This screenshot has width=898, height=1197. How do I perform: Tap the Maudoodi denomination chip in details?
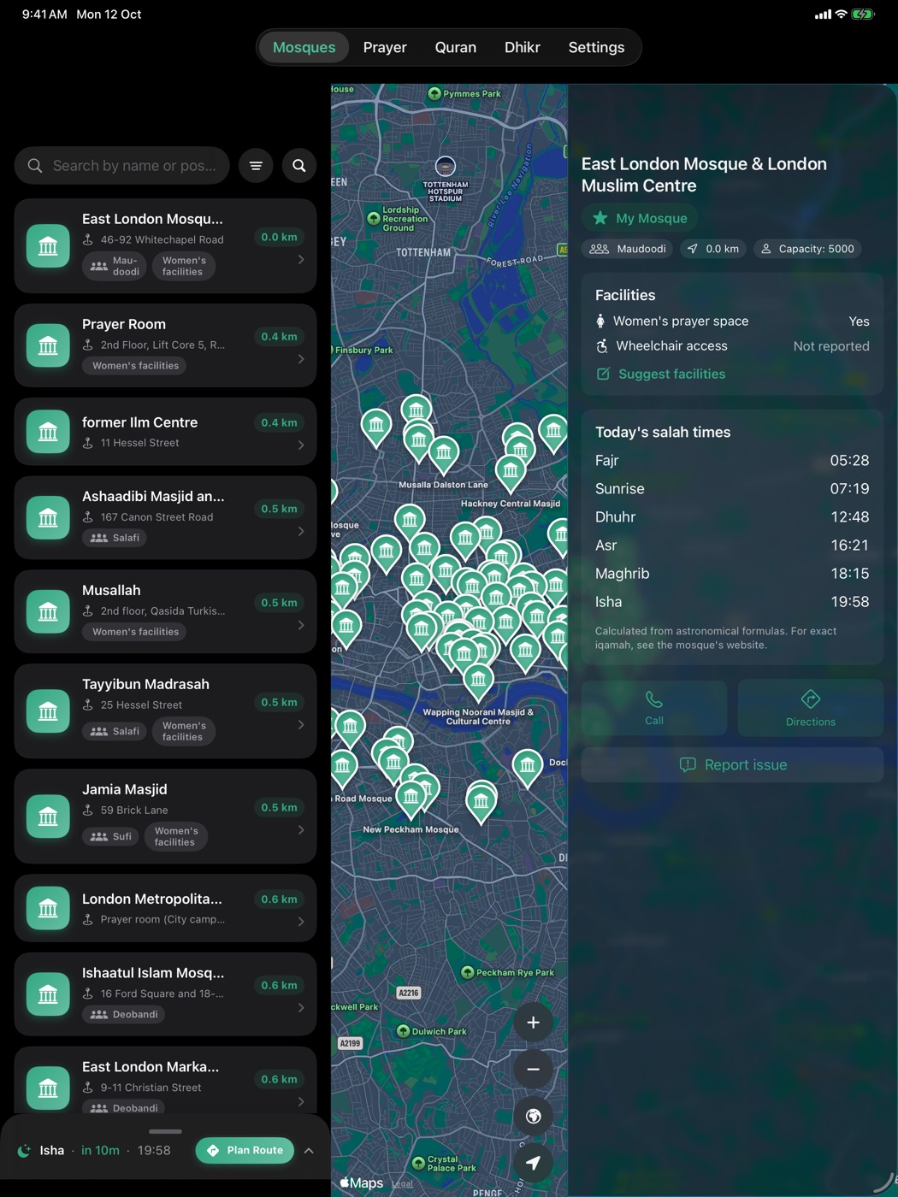pyautogui.click(x=628, y=249)
